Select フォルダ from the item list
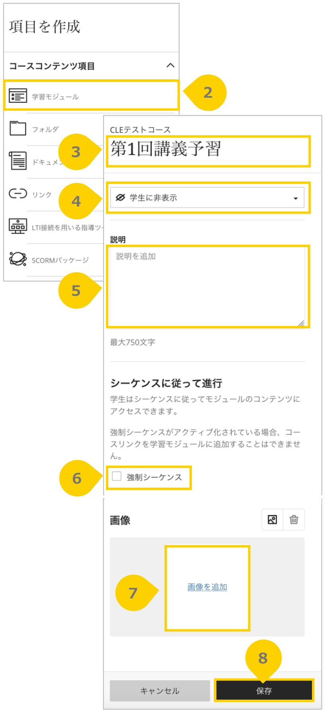 pos(45,129)
